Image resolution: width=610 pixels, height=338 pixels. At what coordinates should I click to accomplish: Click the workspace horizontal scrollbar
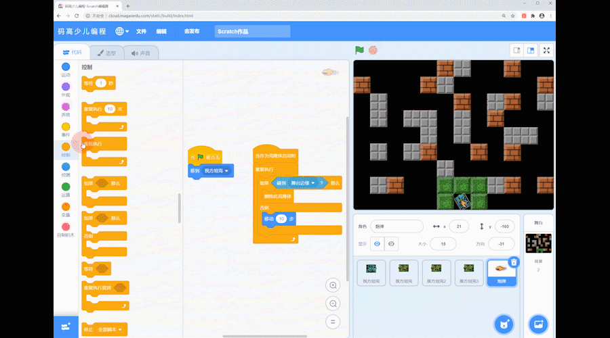click(x=264, y=336)
